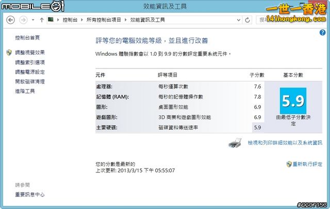Open recent locations dropdown arrow
Viewport: 330px width, 209px height.
click(32, 20)
